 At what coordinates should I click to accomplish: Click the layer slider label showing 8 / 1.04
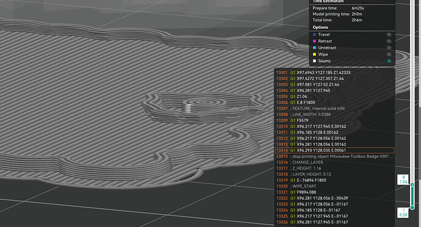(x=403, y=179)
